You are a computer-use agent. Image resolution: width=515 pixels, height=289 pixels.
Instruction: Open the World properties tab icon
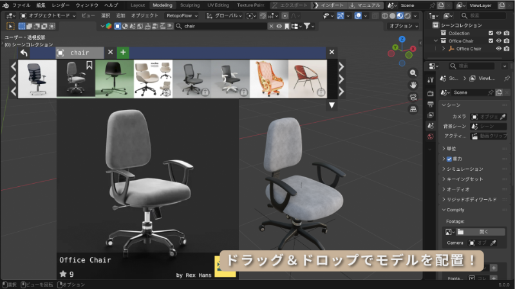click(431, 136)
